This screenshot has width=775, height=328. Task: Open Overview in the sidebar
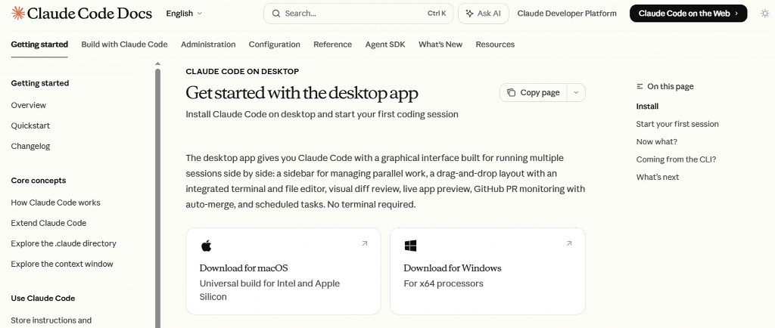point(29,105)
